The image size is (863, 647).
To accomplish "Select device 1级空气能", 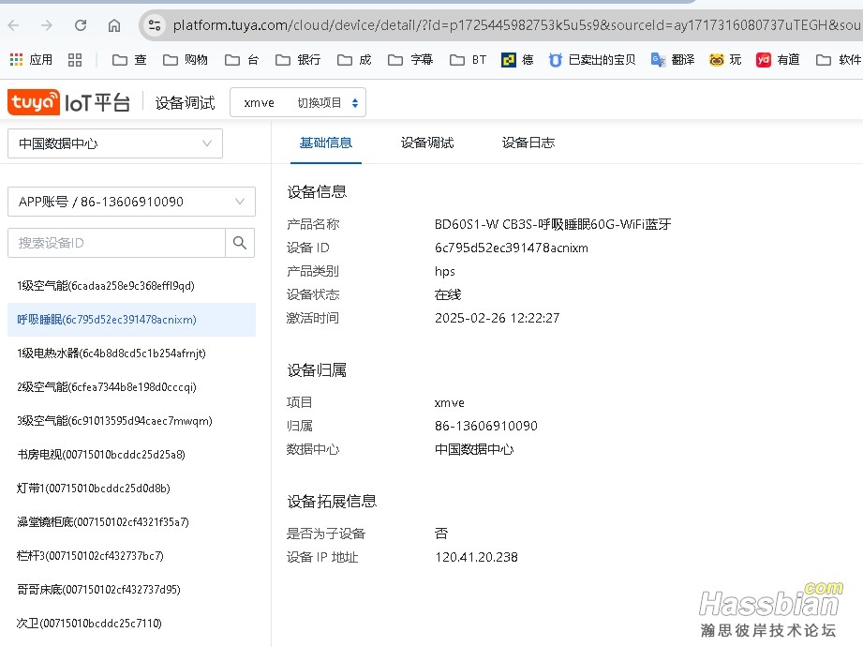I will (131, 286).
